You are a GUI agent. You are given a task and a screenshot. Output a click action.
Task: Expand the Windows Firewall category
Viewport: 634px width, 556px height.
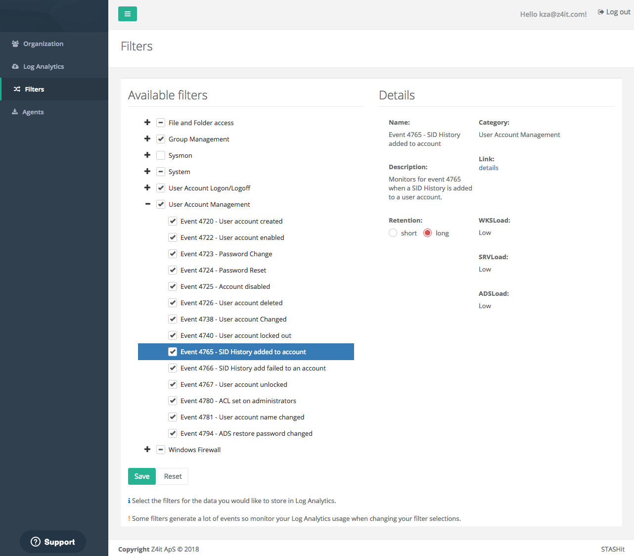coord(147,450)
